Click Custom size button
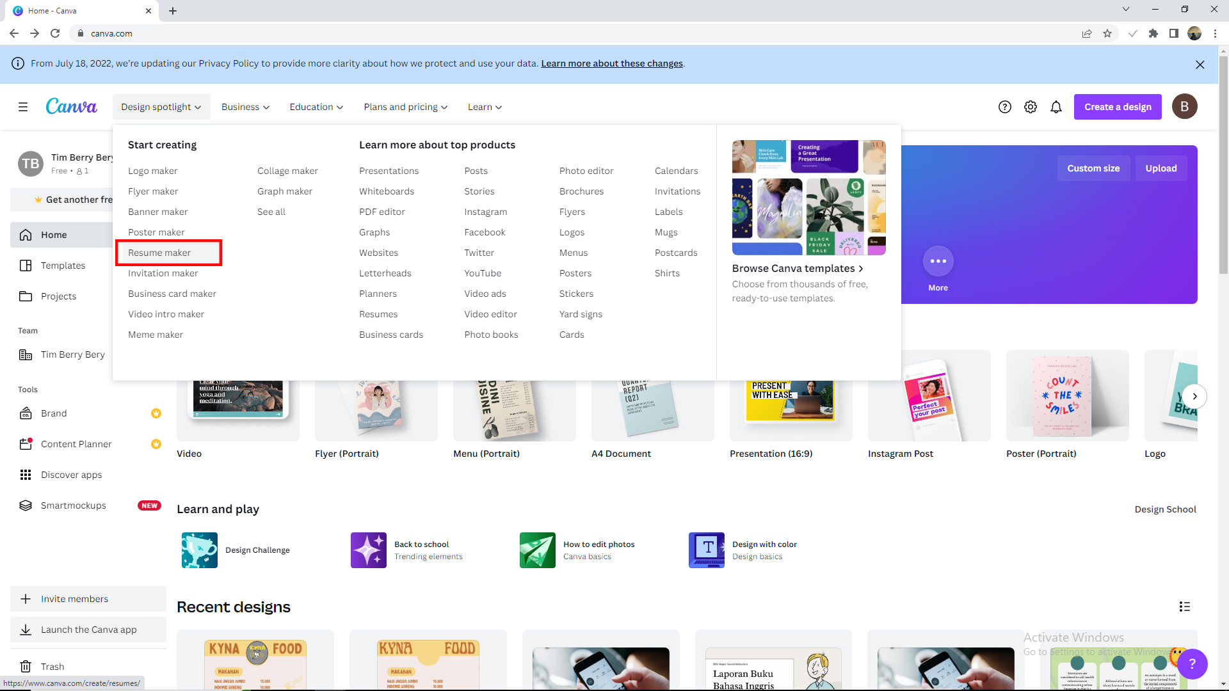The height and width of the screenshot is (691, 1229). [x=1093, y=168]
